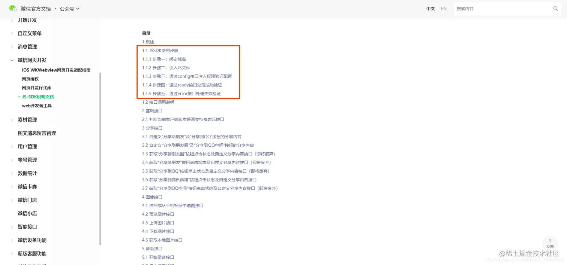Screen dimensions: 567x265
Task: Open the 反馈 feedback question-mark button
Action: pyautogui.click(x=550, y=243)
